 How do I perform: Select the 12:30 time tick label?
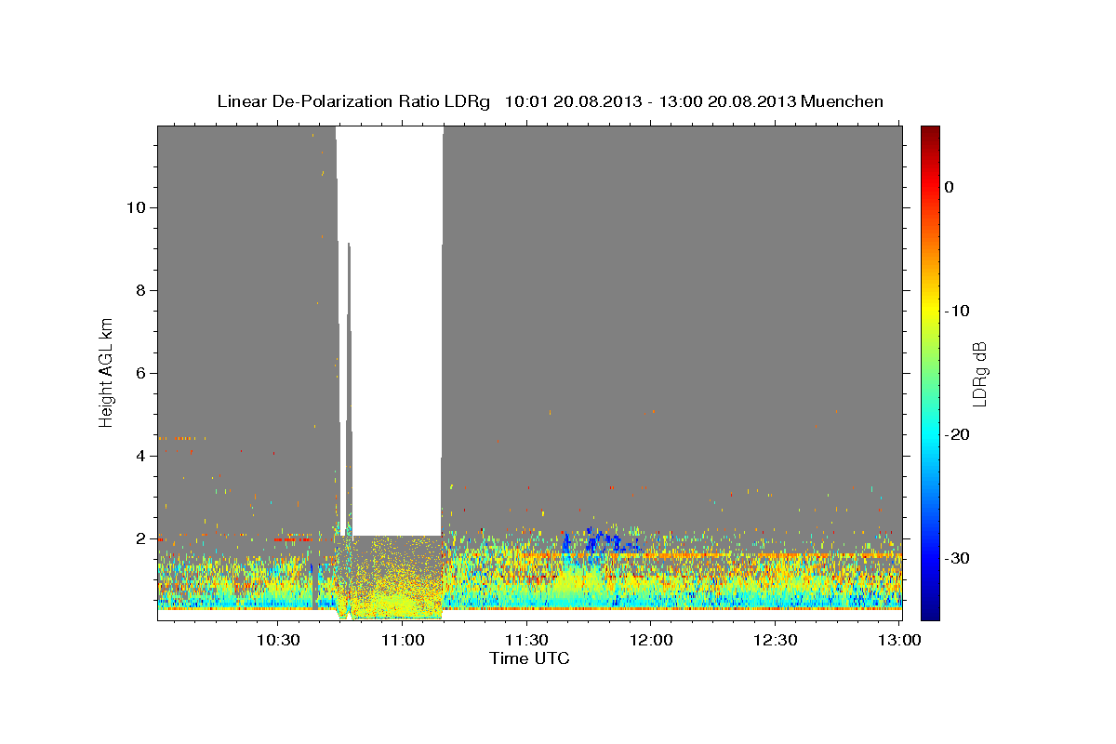(x=775, y=641)
